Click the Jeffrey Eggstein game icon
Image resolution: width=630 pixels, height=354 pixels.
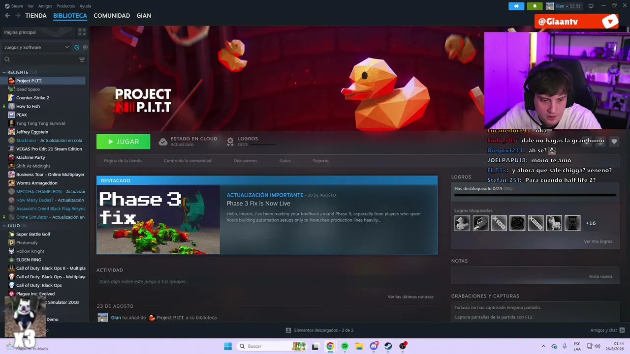coord(11,132)
